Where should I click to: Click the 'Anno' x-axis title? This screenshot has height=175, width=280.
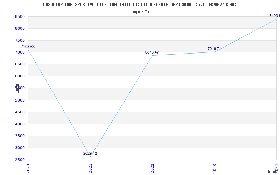pos(272,171)
